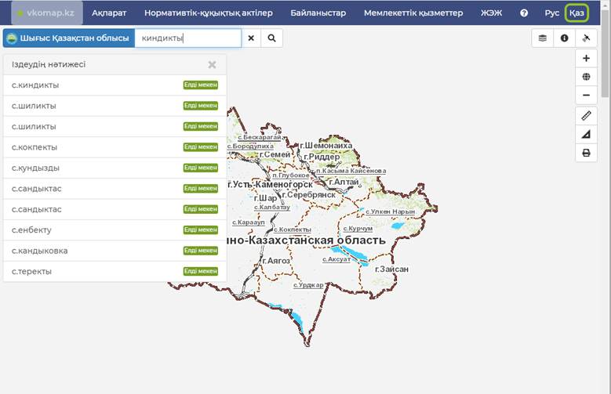Open the Ақпарат menu
Viewport: 611px width, 394px height.
(x=109, y=13)
